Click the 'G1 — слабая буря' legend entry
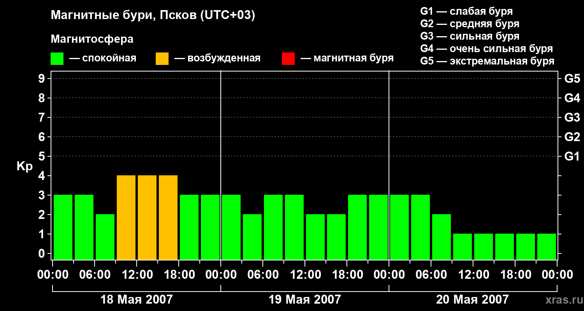Image resolution: width=584 pixels, height=311 pixels. 466,11
